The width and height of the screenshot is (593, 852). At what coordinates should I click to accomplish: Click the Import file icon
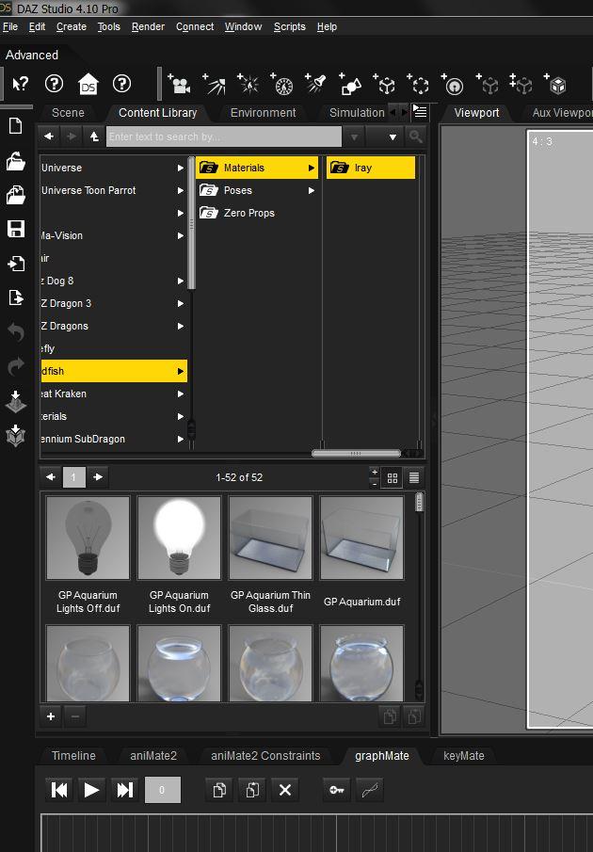coord(16,264)
